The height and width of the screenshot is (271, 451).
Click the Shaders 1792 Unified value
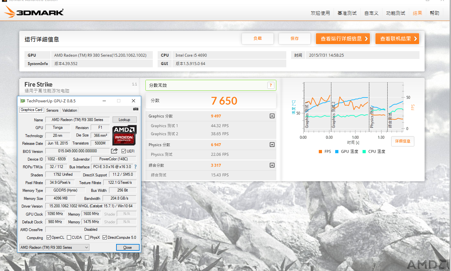(63, 174)
